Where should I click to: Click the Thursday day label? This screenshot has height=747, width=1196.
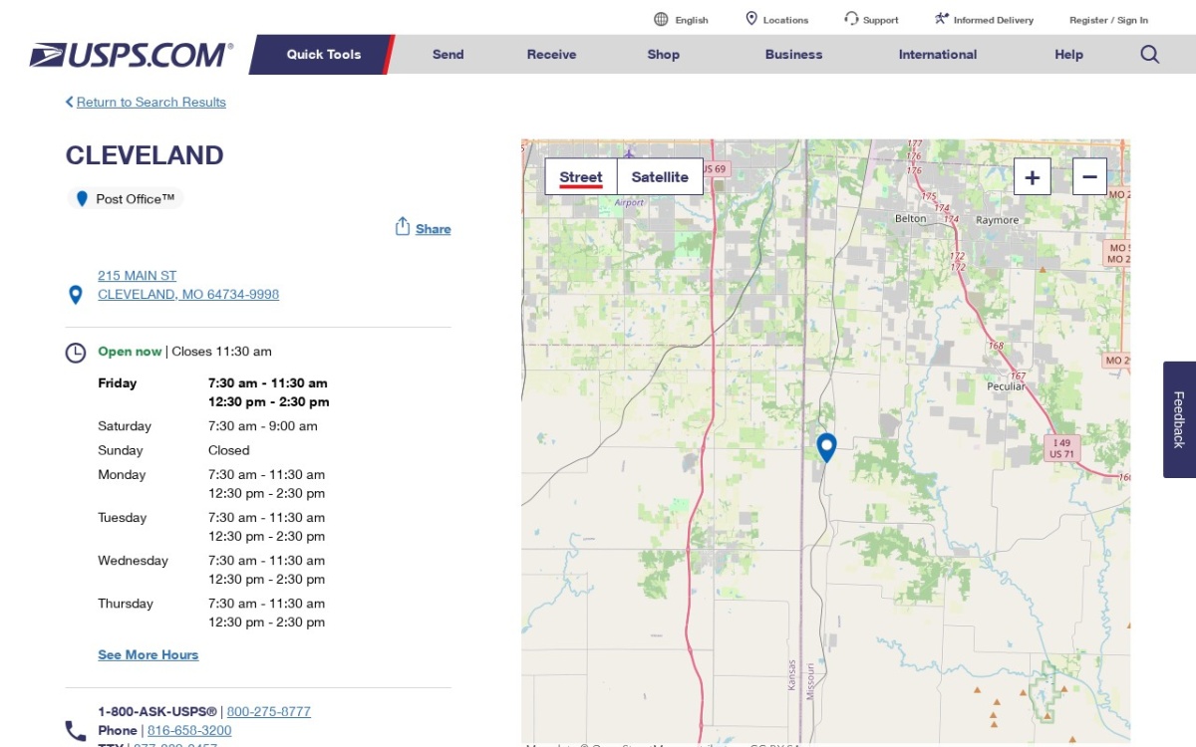(x=126, y=604)
